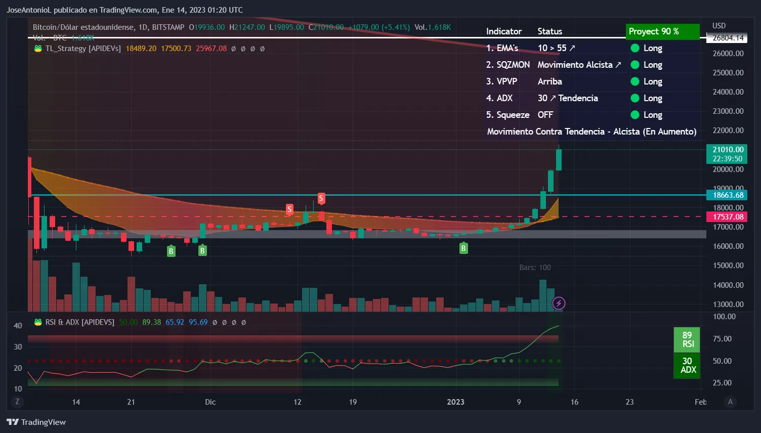Click the green 89 RSI badge
This screenshot has height=433, width=761.
click(x=687, y=340)
